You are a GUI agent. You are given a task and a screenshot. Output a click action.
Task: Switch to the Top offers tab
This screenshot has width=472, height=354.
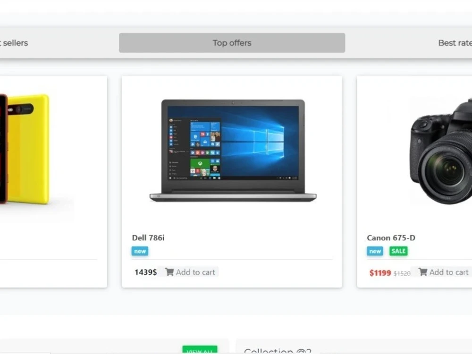point(232,43)
